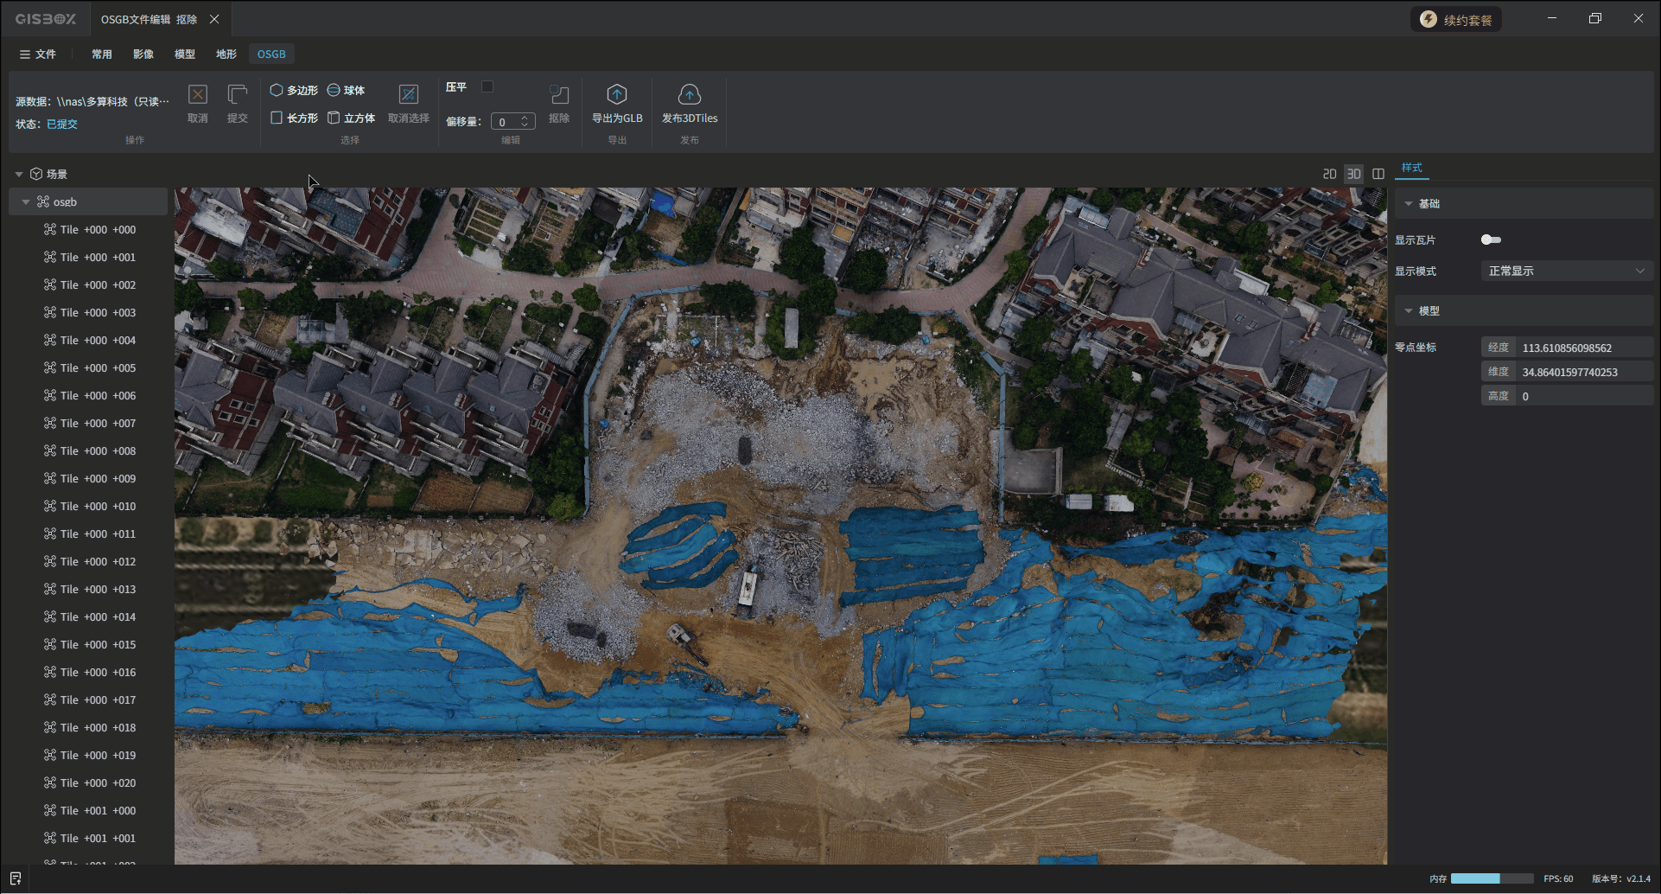Click the 取消选择 deselect icon
The image size is (1661, 894).
pyautogui.click(x=408, y=95)
